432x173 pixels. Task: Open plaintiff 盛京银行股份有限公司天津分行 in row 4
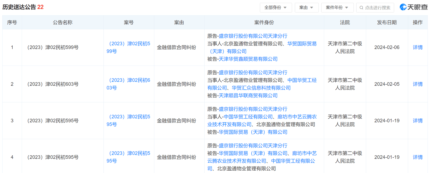[x=253, y=146]
